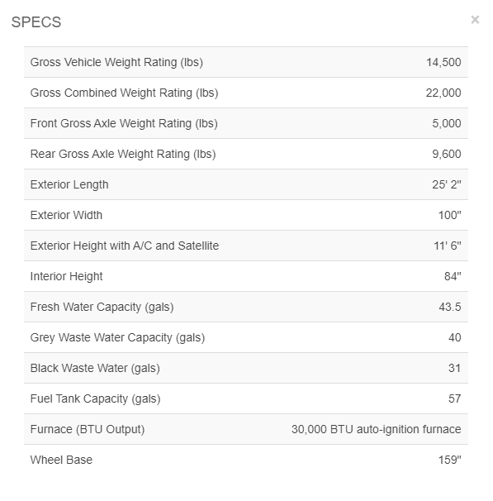Click the 159" wheel base value
The image size is (493, 501).
[x=449, y=460]
